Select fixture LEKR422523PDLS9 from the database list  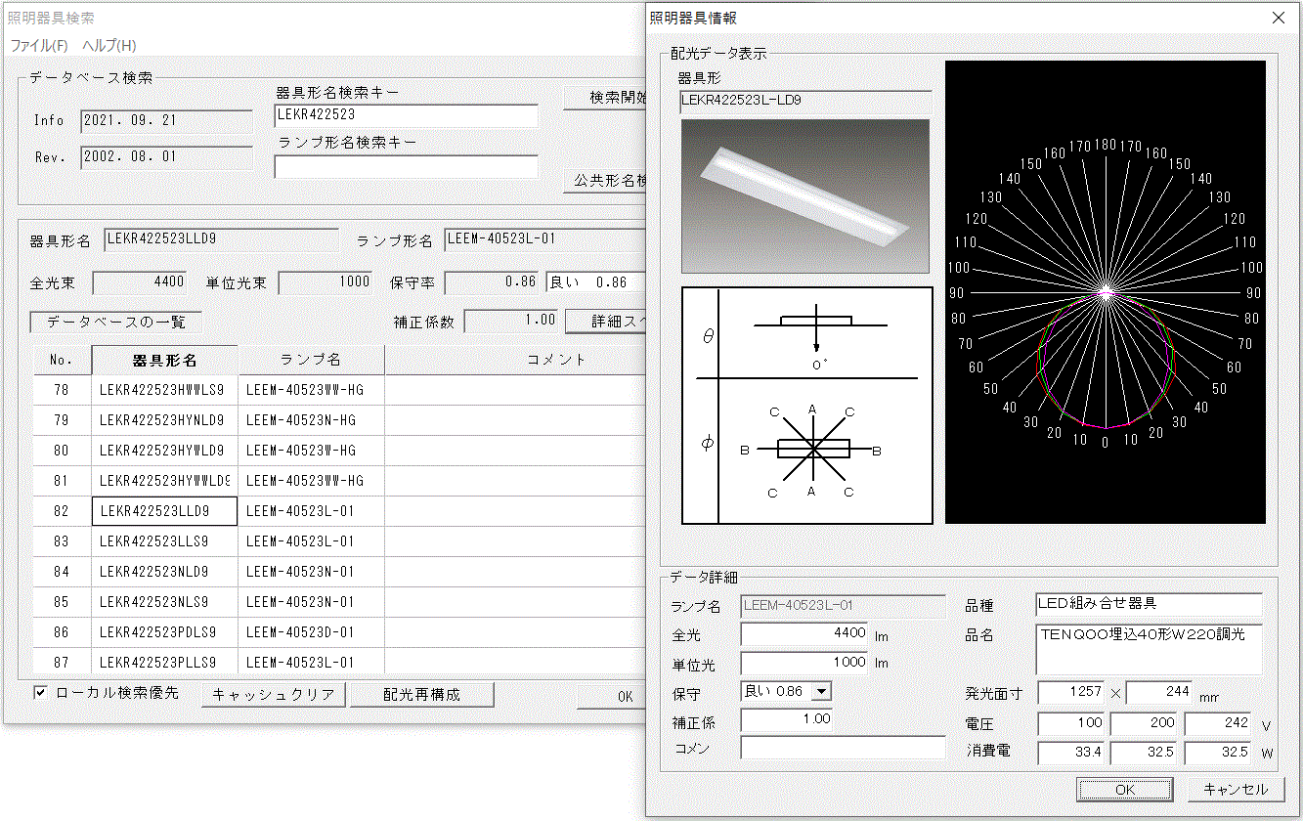coord(163,632)
